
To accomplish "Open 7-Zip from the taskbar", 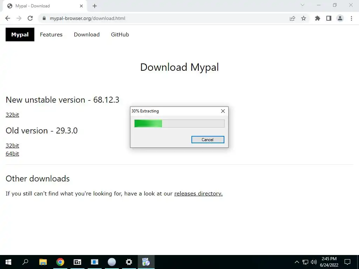I will (x=77, y=262).
